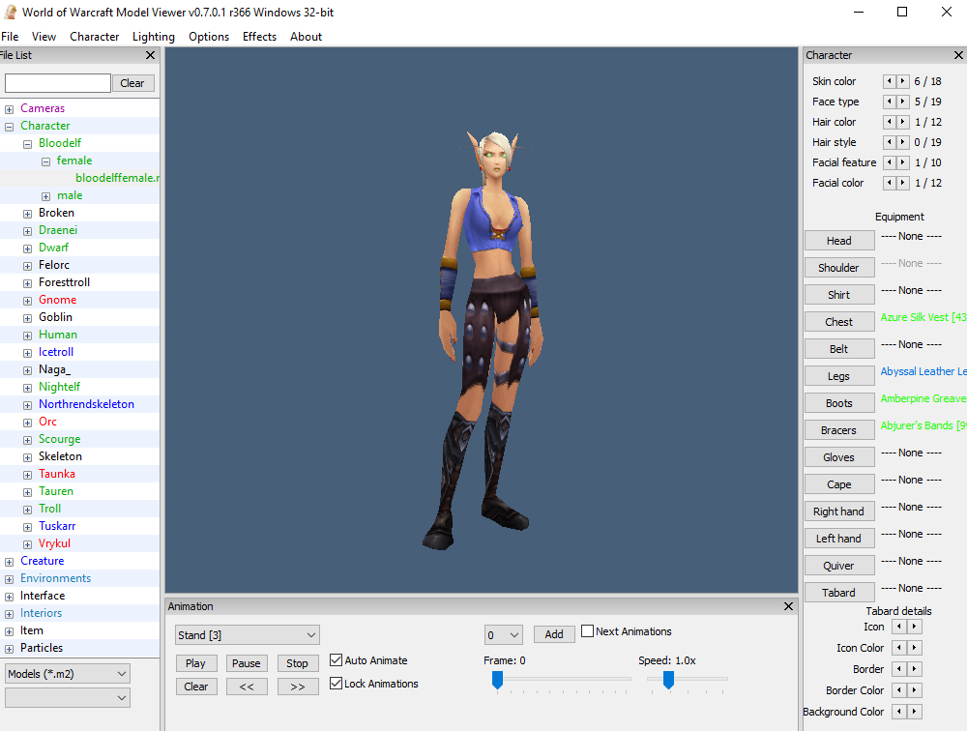967x731 pixels.
Task: Click the Tabard equipment button
Action: (x=839, y=593)
